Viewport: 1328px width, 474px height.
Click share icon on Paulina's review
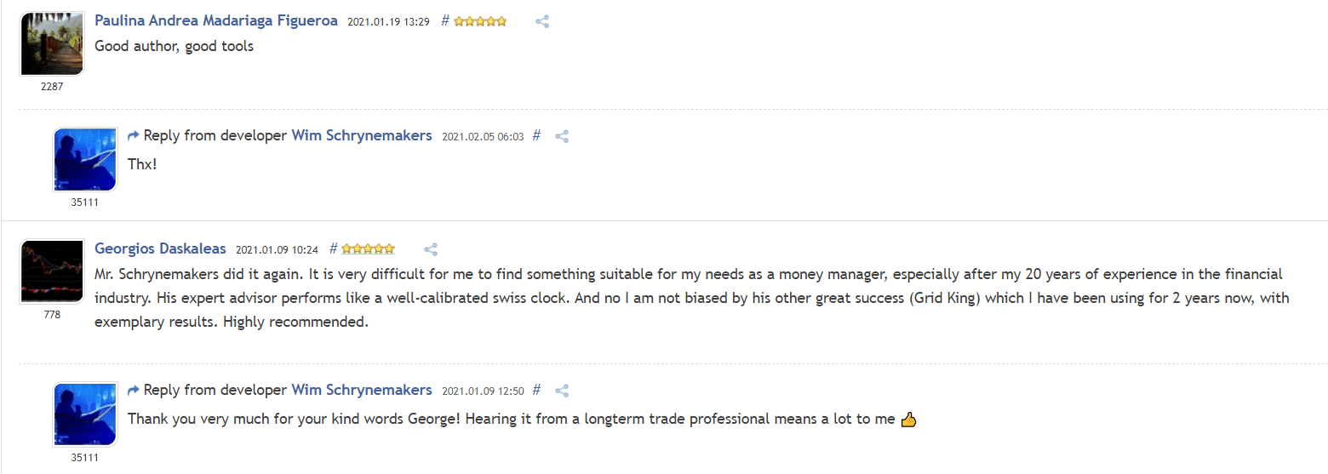pos(542,21)
